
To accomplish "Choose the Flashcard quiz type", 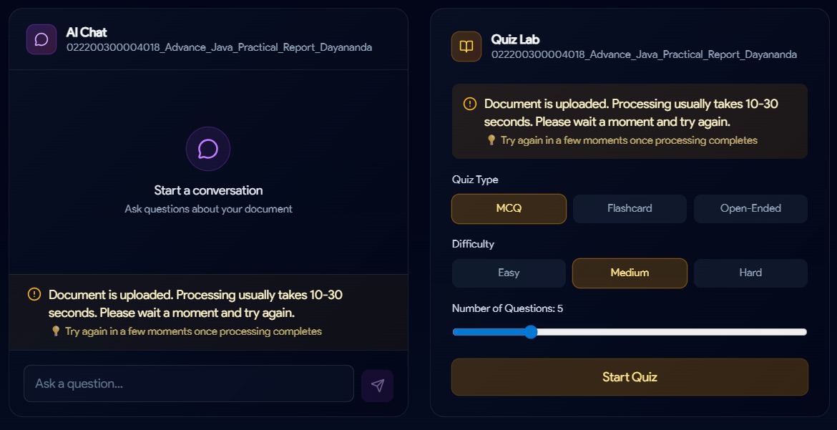I will click(x=630, y=209).
